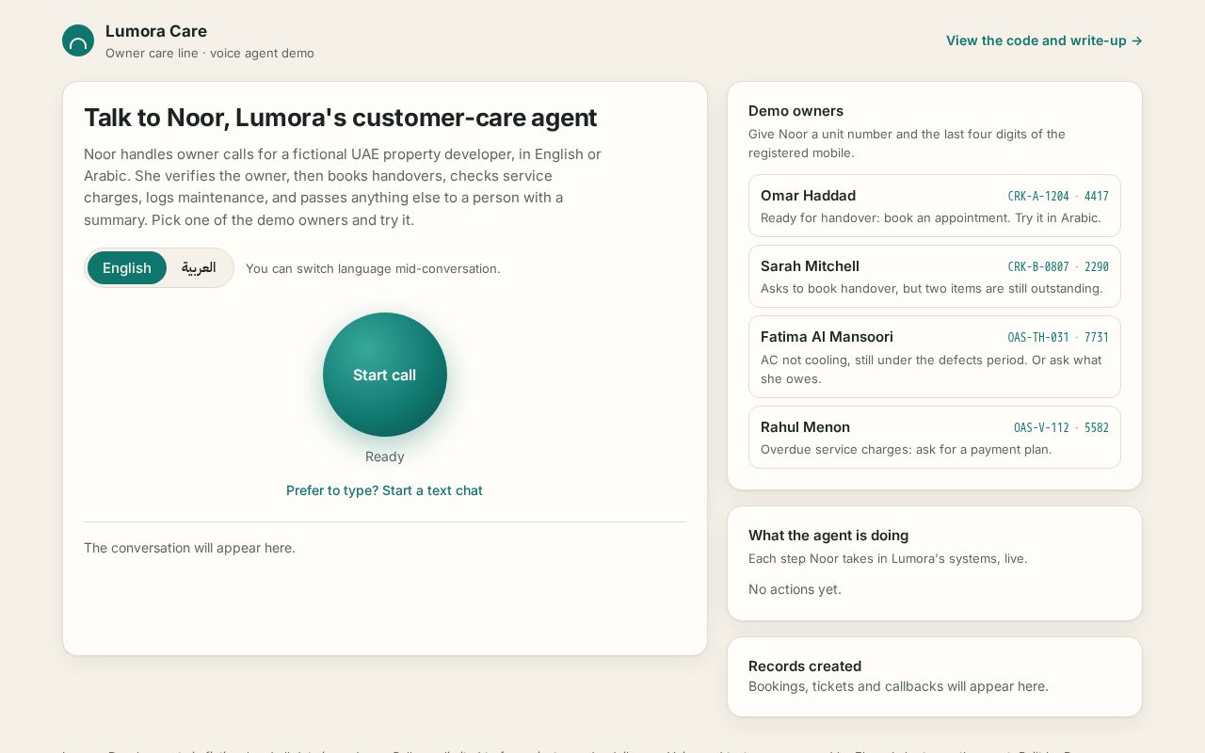Click unit code OAS-V-112 · 5582
This screenshot has width=1205, height=753.
1061,428
